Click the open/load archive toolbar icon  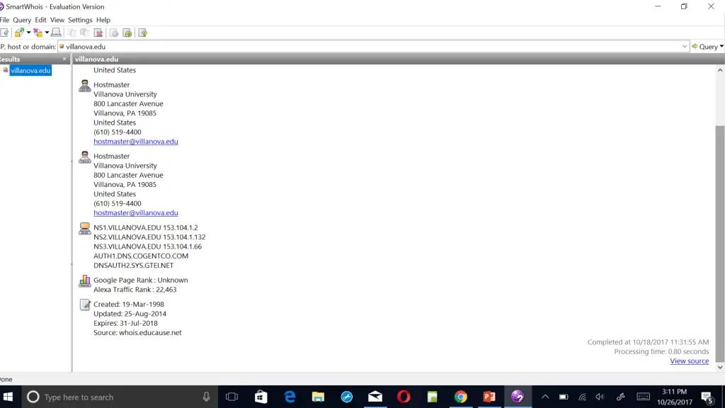19,33
